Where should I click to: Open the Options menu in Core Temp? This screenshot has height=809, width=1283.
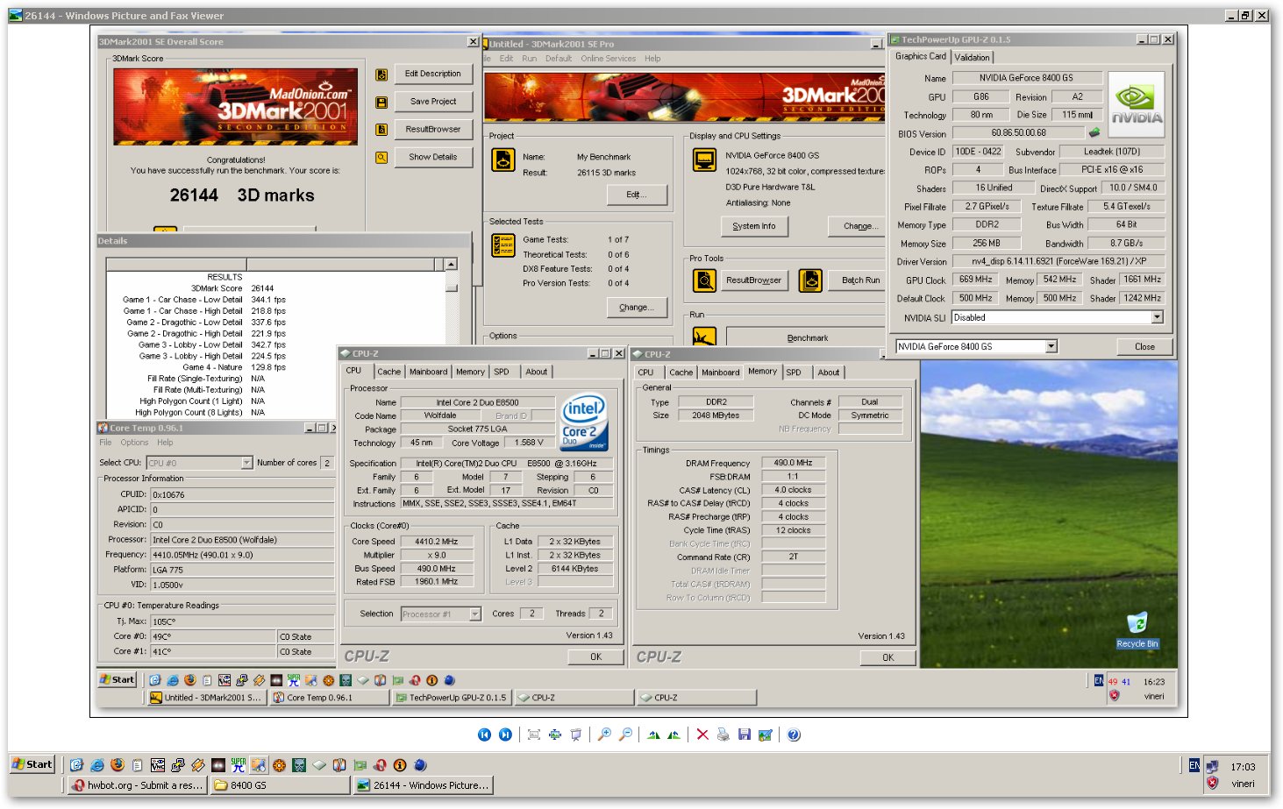pos(134,443)
